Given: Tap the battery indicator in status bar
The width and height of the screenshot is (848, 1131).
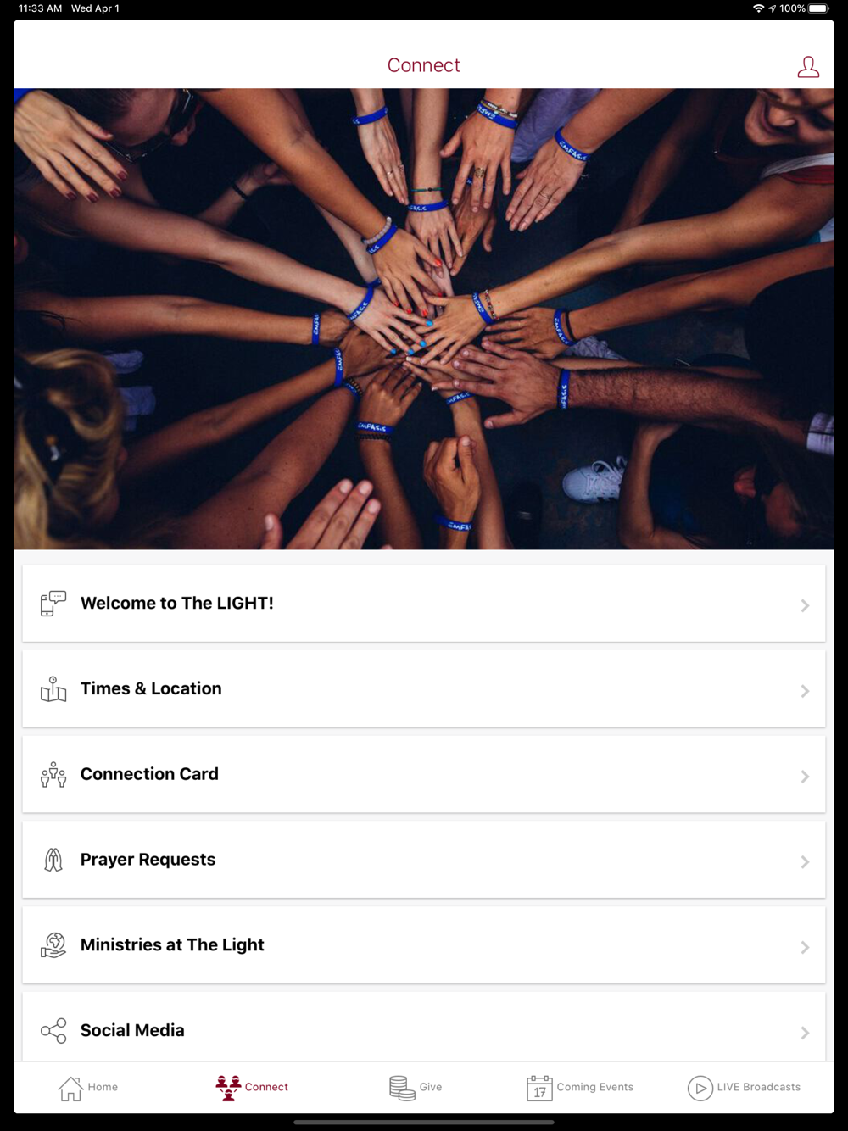Looking at the screenshot, I should (x=818, y=8).
